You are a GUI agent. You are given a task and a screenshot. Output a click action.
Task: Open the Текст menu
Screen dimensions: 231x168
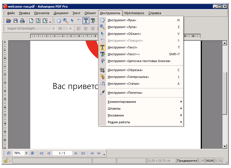(76, 13)
